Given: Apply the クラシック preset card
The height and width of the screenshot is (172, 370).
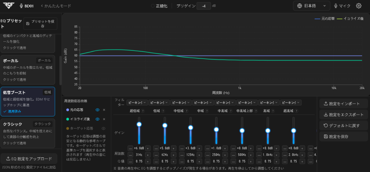Looking at the screenshot, I should coord(27,133).
